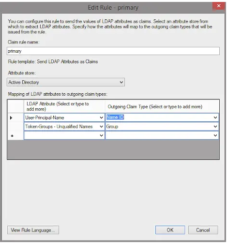Click the highlighted Name ID claim text
This screenshot has width=227, height=243.
115,117
